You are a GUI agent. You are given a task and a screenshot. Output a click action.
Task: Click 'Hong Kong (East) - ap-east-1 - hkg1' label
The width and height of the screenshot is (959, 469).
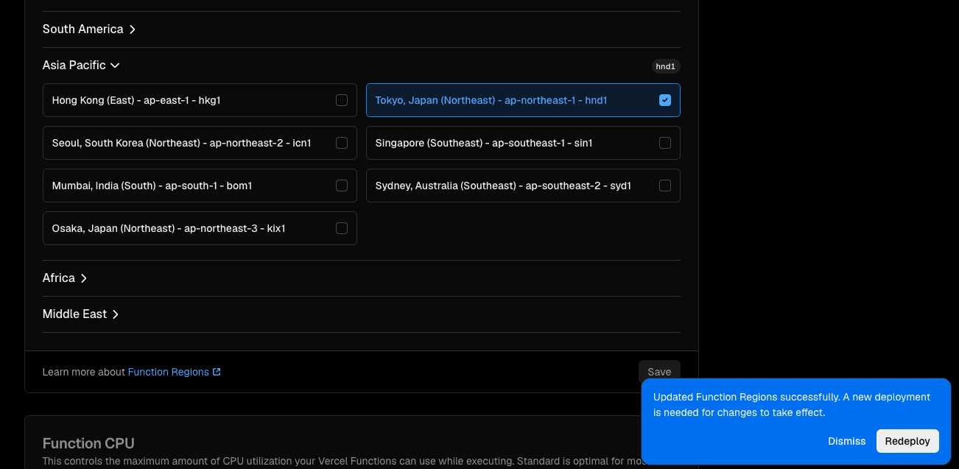[136, 100]
